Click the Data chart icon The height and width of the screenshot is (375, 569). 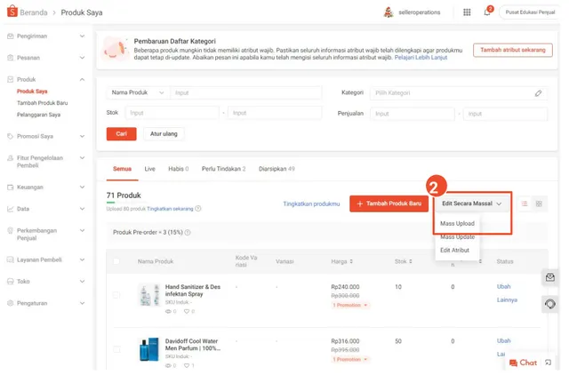(11, 209)
